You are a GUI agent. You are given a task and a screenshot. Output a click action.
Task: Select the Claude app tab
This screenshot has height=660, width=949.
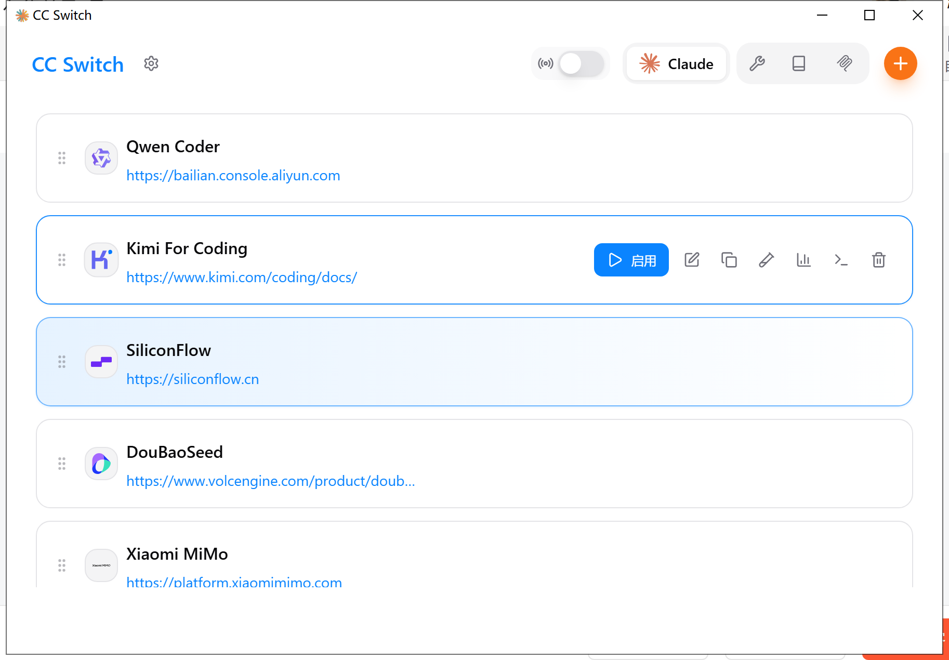click(676, 64)
